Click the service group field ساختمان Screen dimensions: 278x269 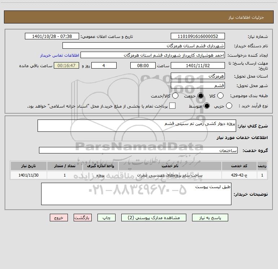click(138, 150)
